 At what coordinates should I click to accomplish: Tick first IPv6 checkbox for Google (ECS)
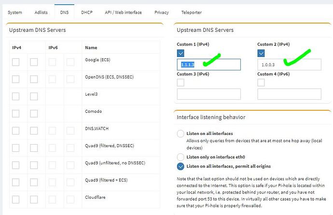coord(52,62)
